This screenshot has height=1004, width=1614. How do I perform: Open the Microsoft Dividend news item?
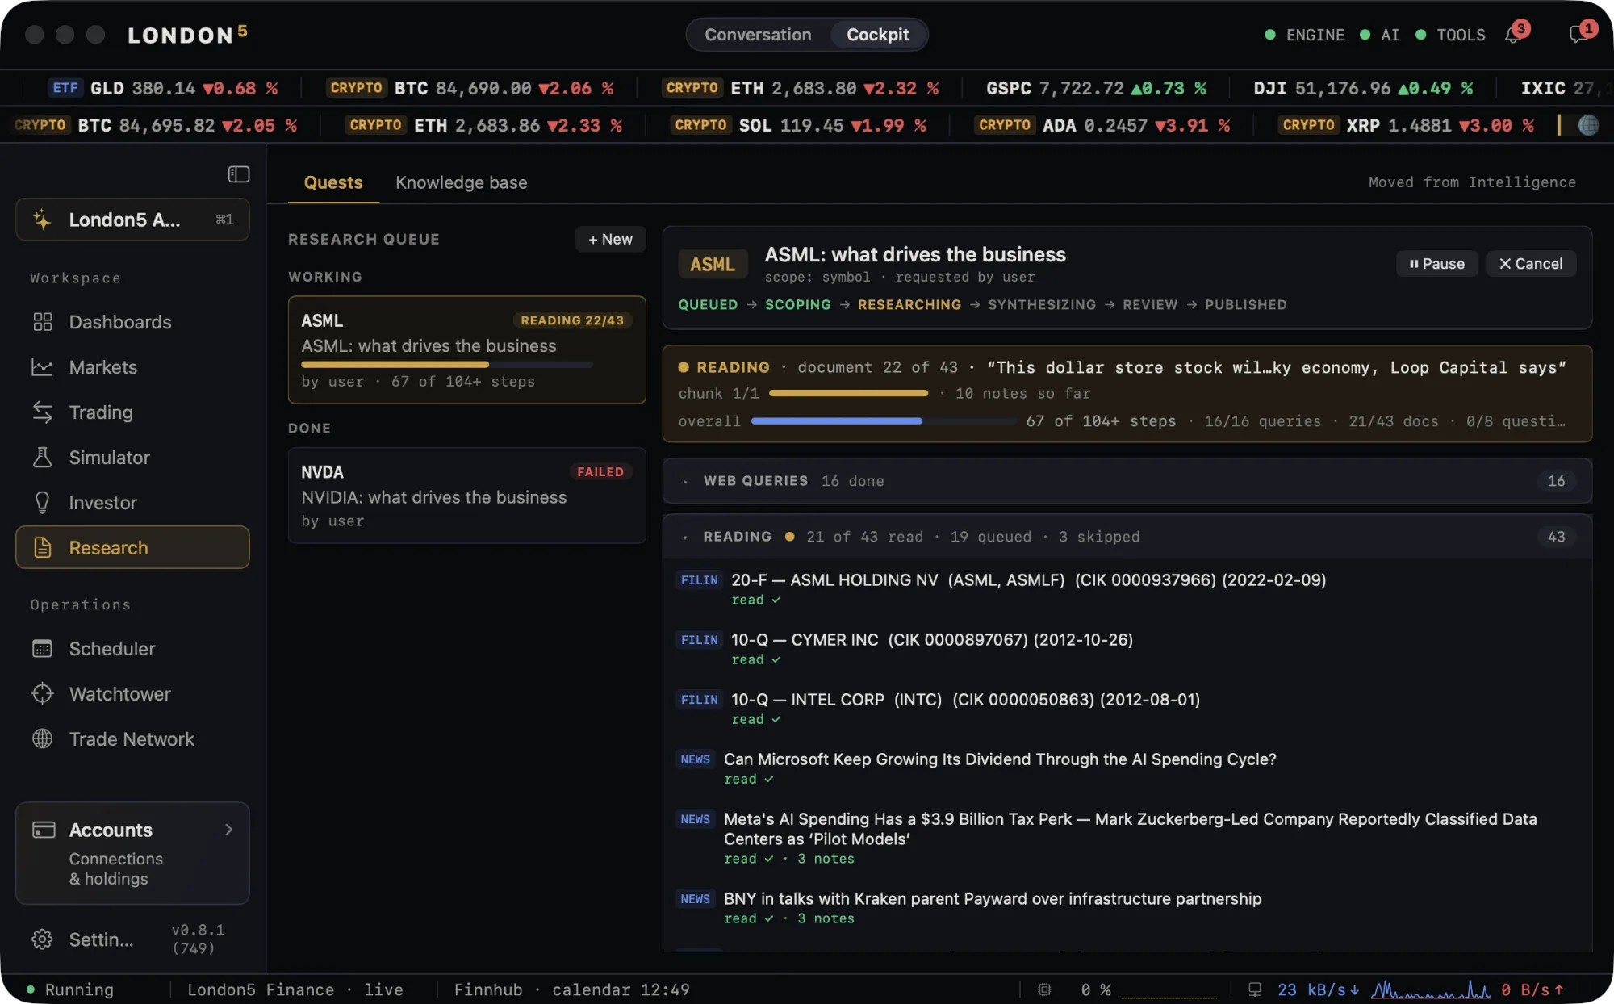pos(1127,768)
